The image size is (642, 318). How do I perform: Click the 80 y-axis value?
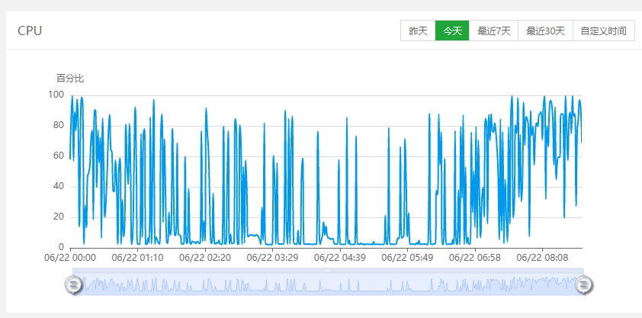[59, 125]
